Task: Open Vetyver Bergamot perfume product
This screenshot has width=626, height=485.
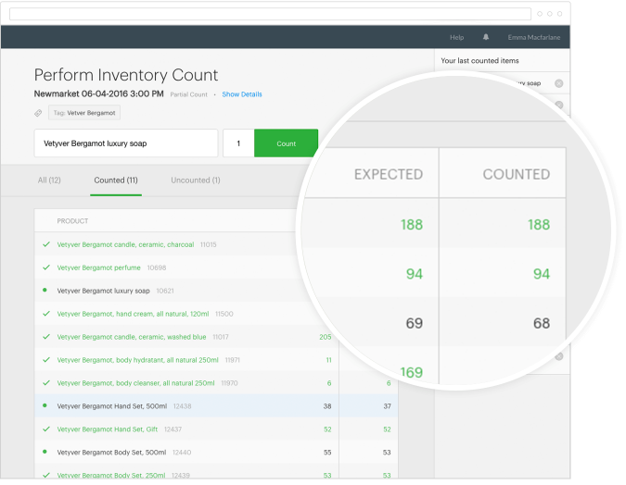Action: click(x=98, y=267)
